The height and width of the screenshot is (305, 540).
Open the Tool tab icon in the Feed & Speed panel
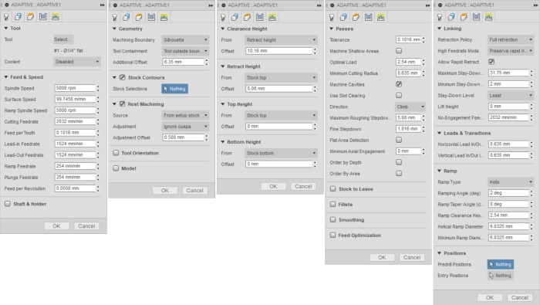6,16
